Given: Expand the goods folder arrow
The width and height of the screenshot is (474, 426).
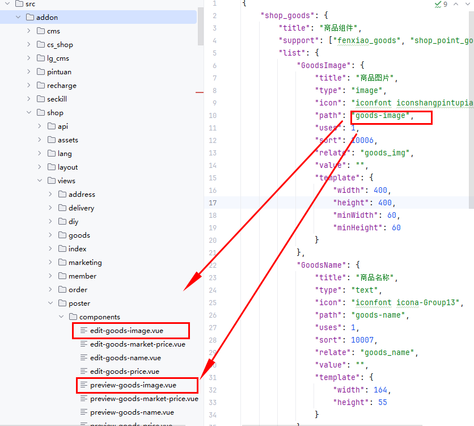Looking at the screenshot, I should pyautogui.click(x=50, y=235).
